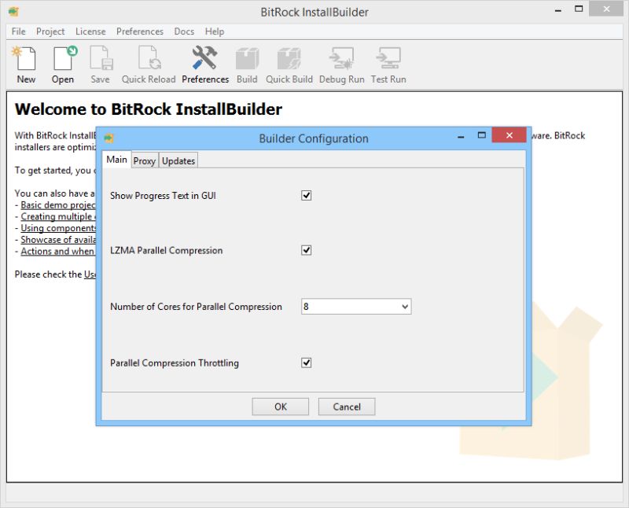Viewport: 629px width, 508px height.
Task: Open the Basic demo project link
Action: [x=58, y=204]
